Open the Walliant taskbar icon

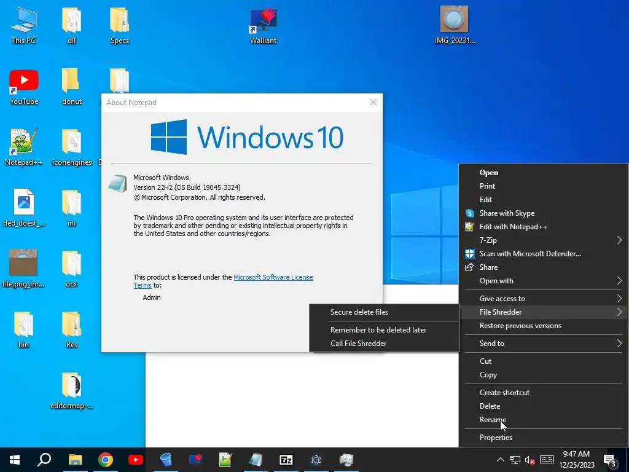click(x=196, y=460)
